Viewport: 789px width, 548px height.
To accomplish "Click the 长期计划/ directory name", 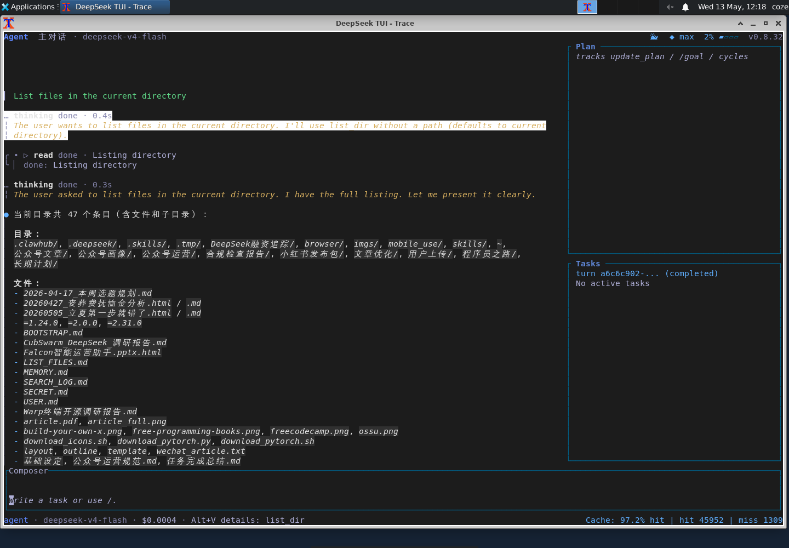I will [x=36, y=264].
